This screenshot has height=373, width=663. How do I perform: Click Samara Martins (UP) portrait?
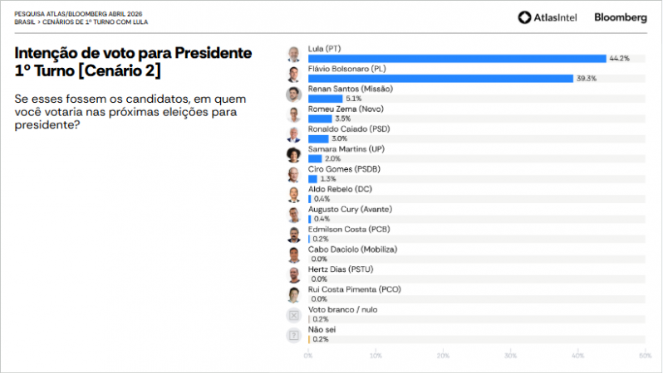[x=293, y=154]
